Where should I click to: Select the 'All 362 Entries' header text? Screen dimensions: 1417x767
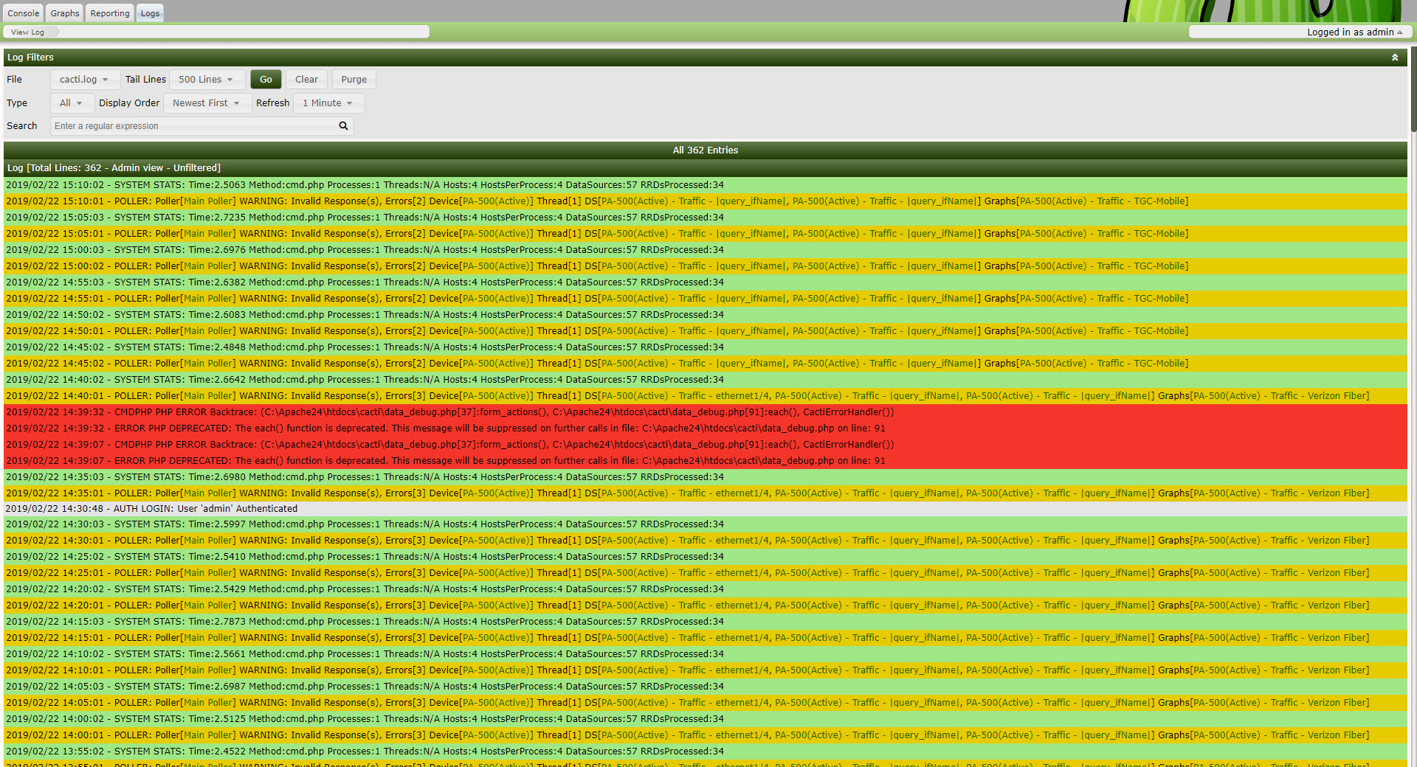point(705,150)
